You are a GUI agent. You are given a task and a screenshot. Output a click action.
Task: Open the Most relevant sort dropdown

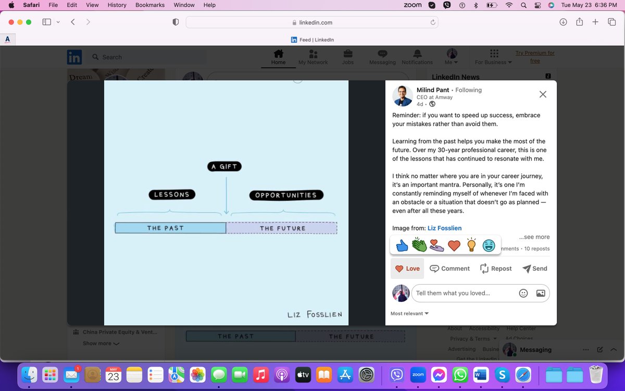tap(410, 313)
